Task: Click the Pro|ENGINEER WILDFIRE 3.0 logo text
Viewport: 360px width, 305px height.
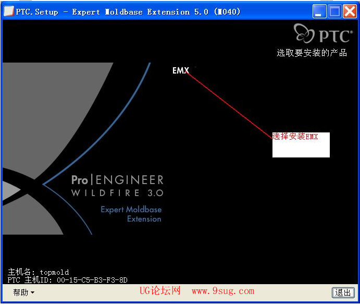Action: tap(117, 186)
